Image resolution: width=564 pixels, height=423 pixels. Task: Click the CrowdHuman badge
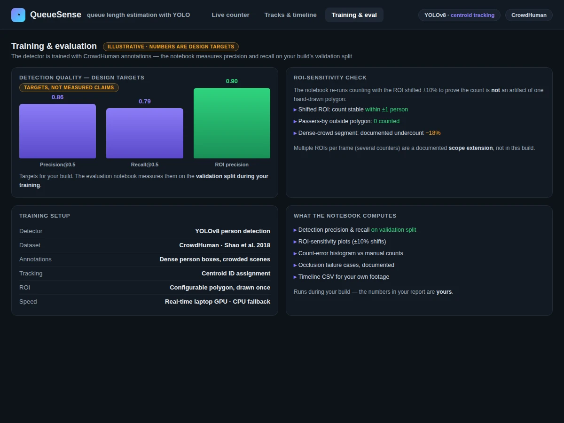(x=529, y=15)
